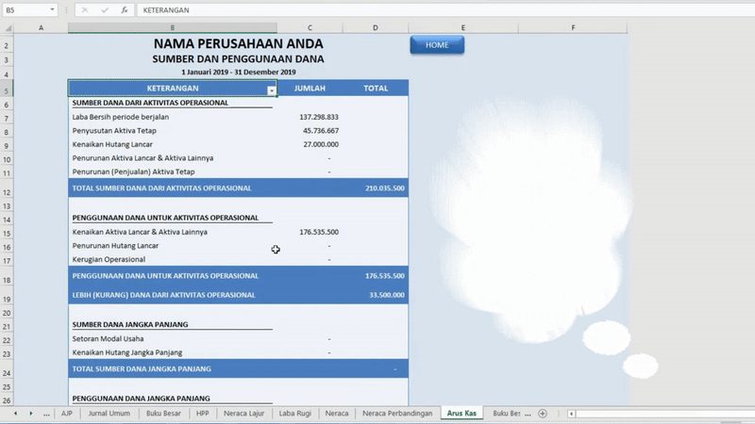
Task: Switch to the Jurnal Umum sheet
Action: [x=109, y=414]
